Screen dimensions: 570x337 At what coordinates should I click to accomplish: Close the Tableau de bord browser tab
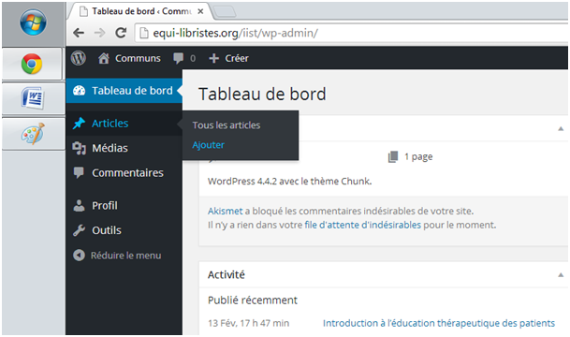[200, 11]
